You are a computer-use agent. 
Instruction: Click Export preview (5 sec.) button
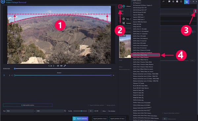click(100, 119)
